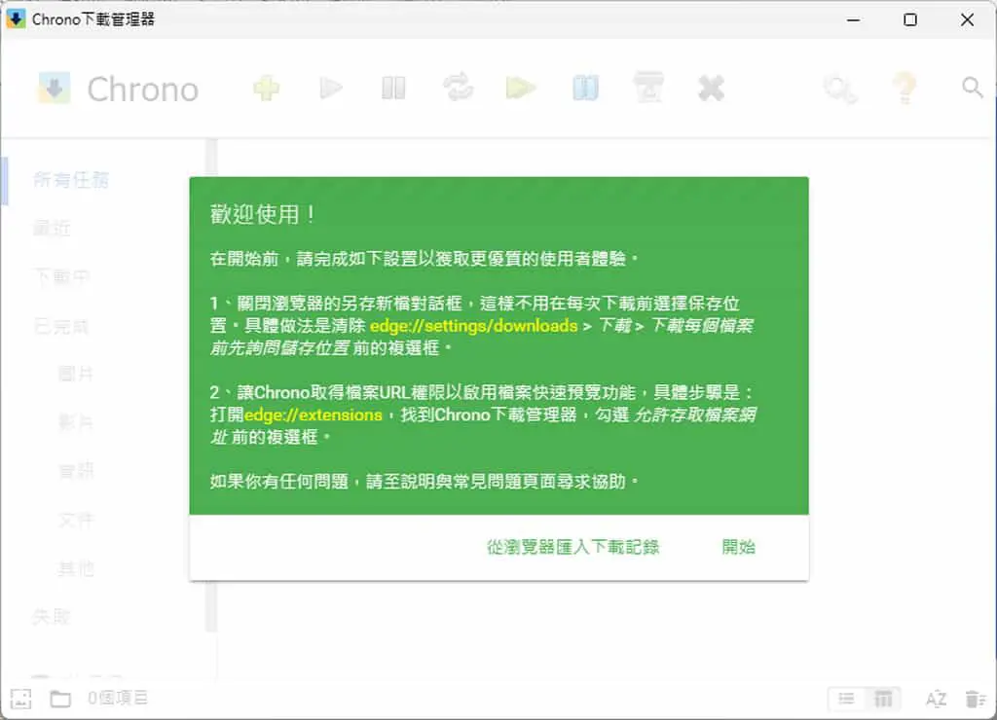Screen dimensions: 997x720
Task: Click the green start all icon
Action: [521, 88]
